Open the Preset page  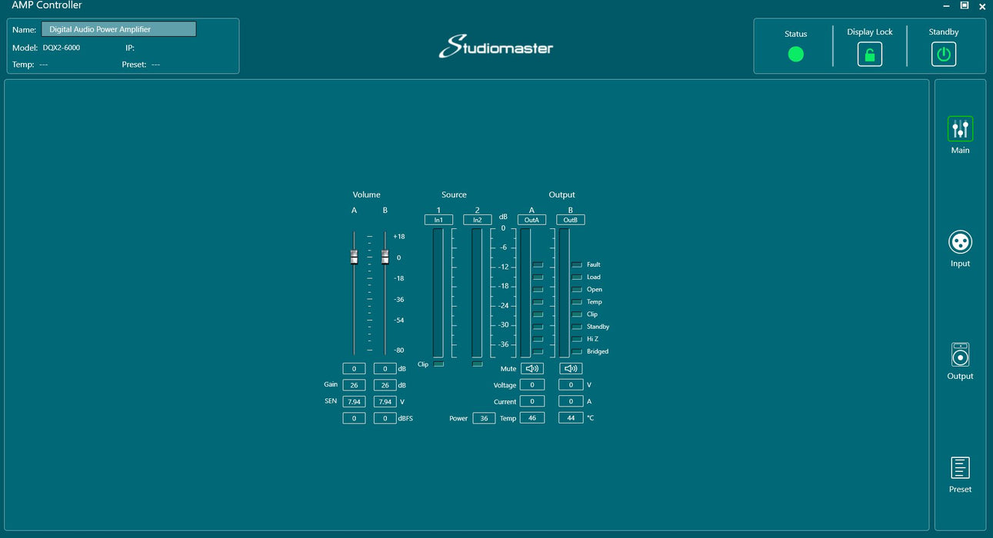click(x=960, y=468)
